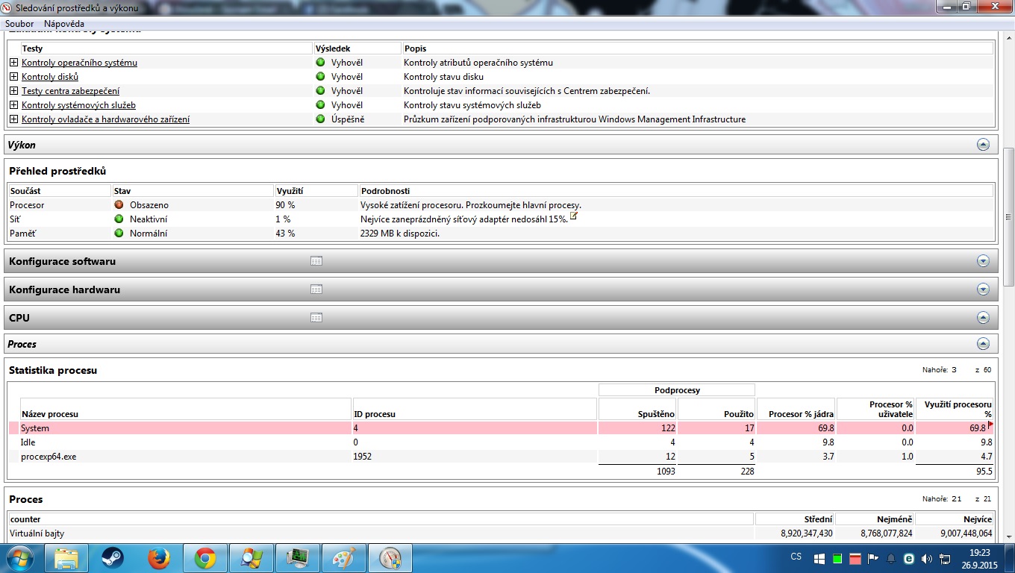Open the 'Kontroly disků' link
Screen dimensions: 1015x573
point(50,77)
